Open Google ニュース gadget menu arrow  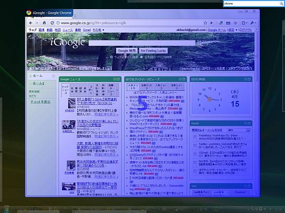(115, 79)
